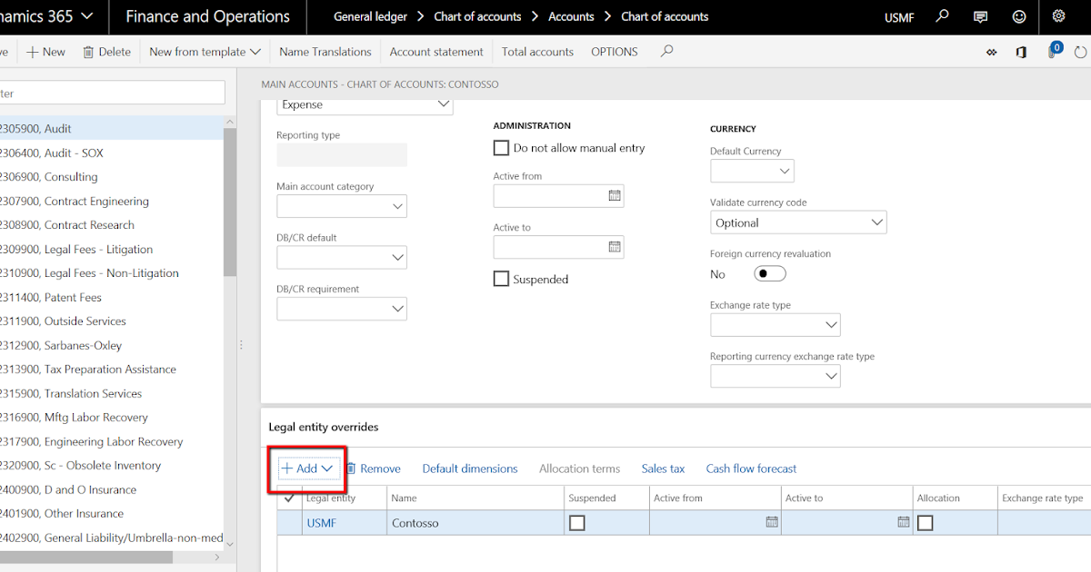Open the USMF legal entity link
The height and width of the screenshot is (572, 1091).
point(321,523)
